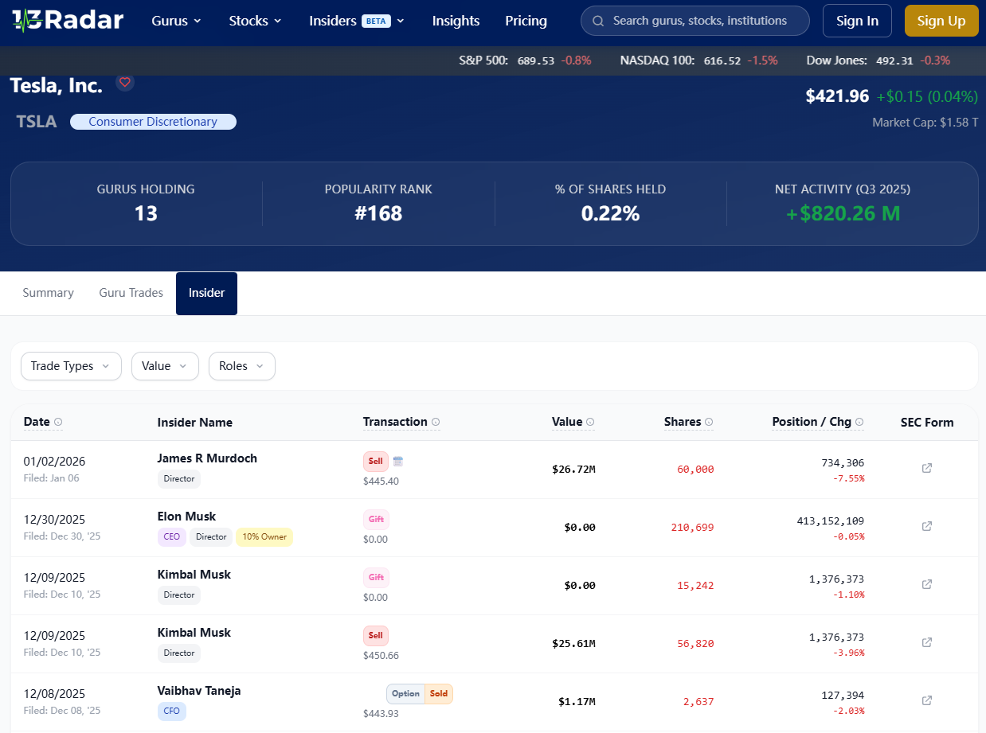Image resolution: width=986 pixels, height=733 pixels.
Task: Click the CFO role tag
Action: [172, 711]
